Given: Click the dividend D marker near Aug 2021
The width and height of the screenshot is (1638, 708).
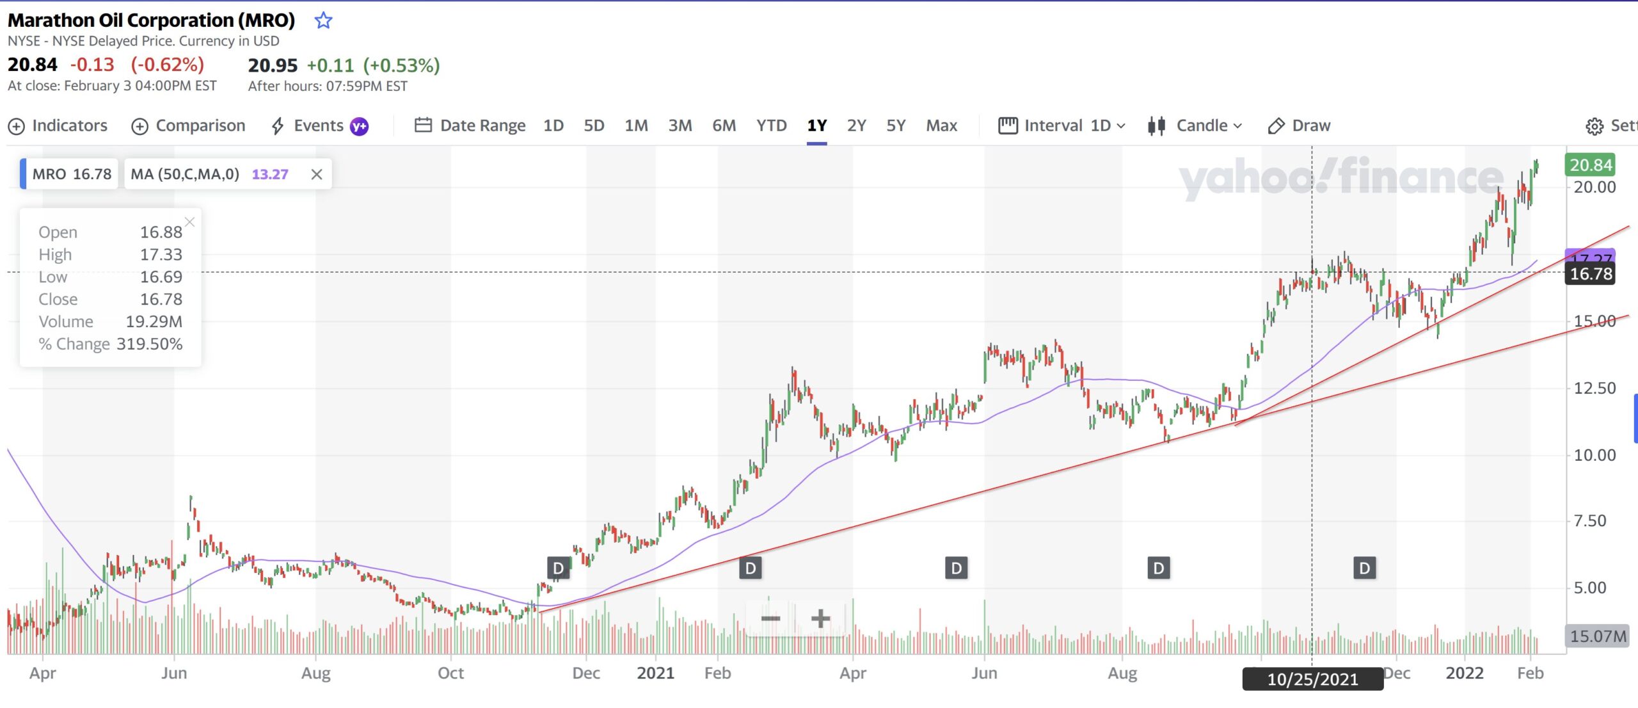Looking at the screenshot, I should (x=1159, y=568).
